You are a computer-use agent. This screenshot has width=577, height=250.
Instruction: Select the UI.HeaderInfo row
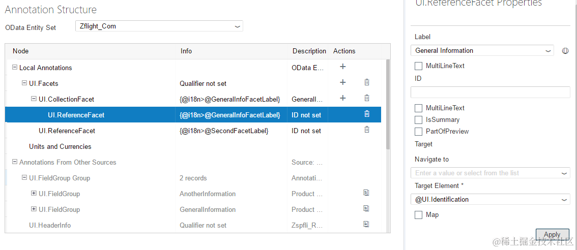[193, 225]
